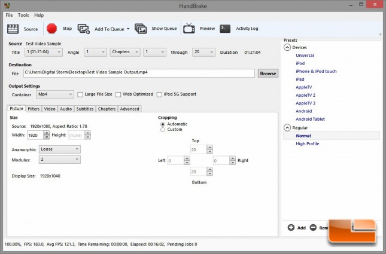Select the Universal preset

coord(305,56)
